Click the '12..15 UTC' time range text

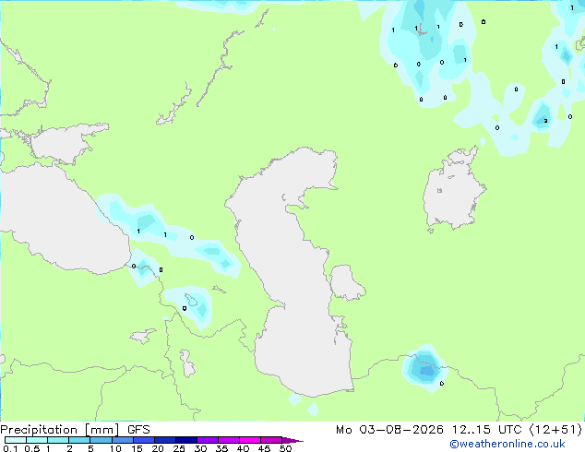[486, 430]
